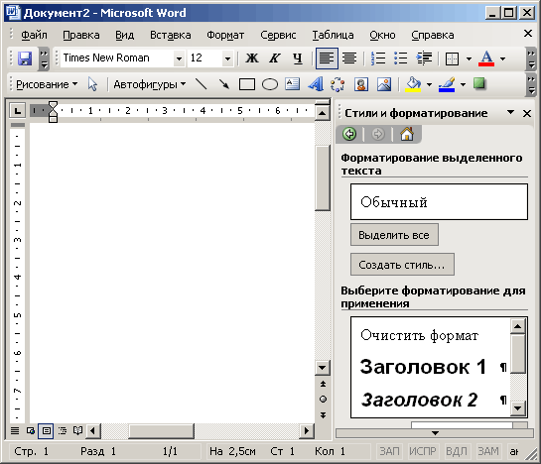Center the text alignment
Screen dimensions: 541x464
pos(349,58)
